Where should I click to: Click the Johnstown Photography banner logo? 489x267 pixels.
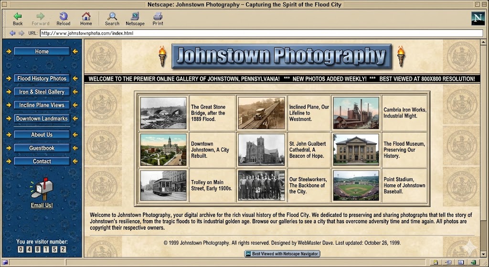(281, 56)
